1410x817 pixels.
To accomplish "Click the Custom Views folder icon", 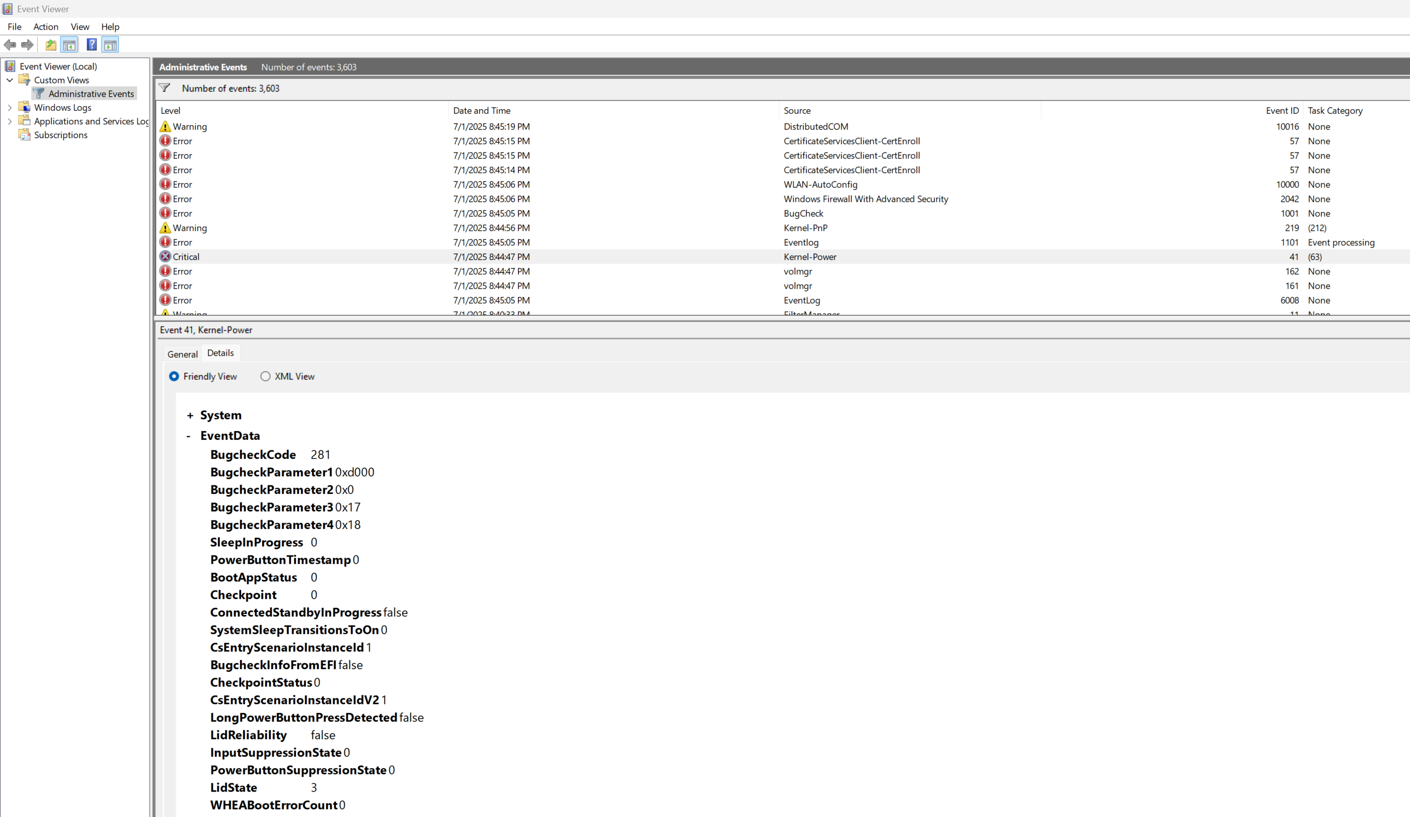I will coord(24,79).
